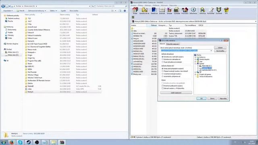Open Explorer view options dropdown arrow

[115, 11]
